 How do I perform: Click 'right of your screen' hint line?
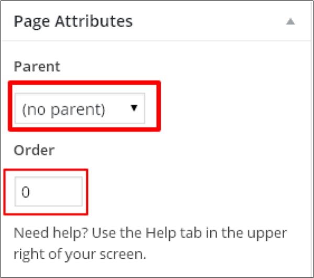pos(81,256)
